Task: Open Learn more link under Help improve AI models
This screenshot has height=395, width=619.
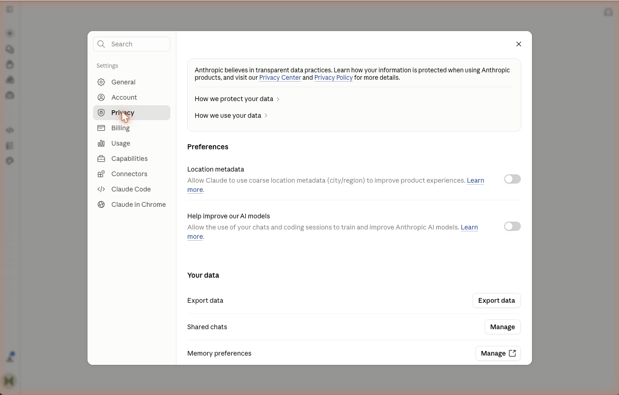Action: tap(469, 227)
